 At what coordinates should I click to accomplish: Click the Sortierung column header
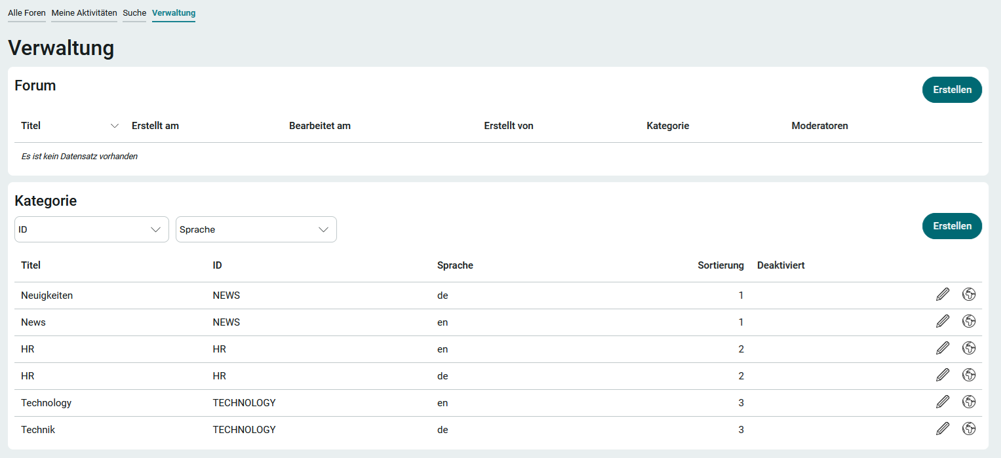click(x=720, y=265)
